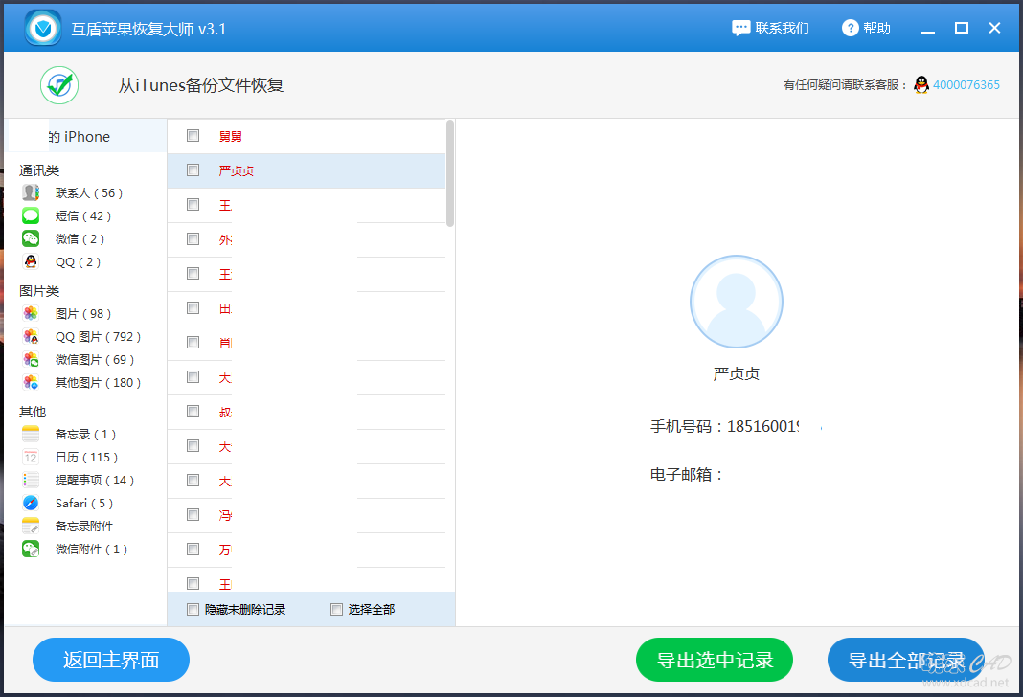Select the green 短信 messages icon
The height and width of the screenshot is (697, 1023).
pos(31,215)
